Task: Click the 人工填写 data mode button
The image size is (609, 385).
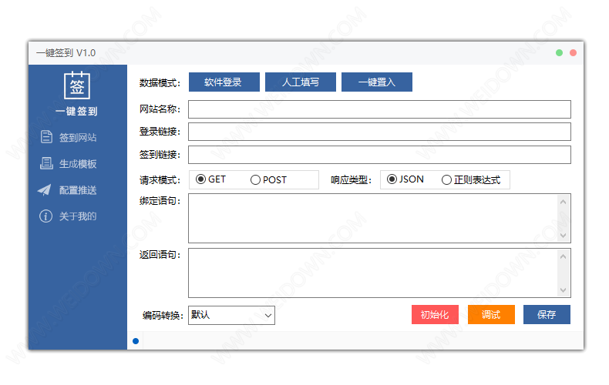Action: point(301,82)
